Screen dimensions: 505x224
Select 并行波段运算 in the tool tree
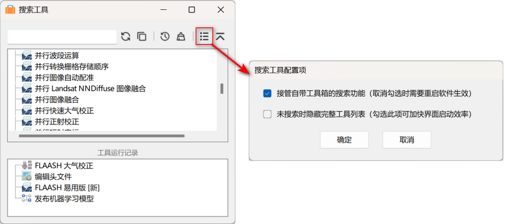point(57,56)
